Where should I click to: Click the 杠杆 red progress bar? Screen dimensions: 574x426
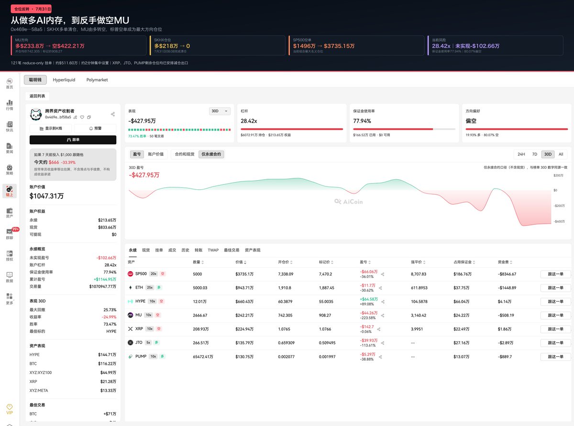292,129
